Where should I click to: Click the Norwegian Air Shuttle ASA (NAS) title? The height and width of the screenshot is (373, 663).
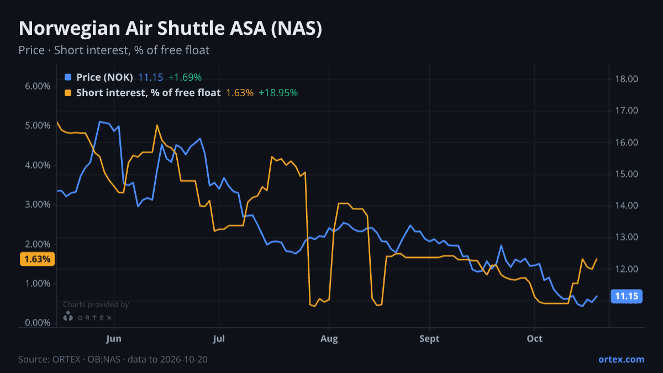pyautogui.click(x=170, y=29)
